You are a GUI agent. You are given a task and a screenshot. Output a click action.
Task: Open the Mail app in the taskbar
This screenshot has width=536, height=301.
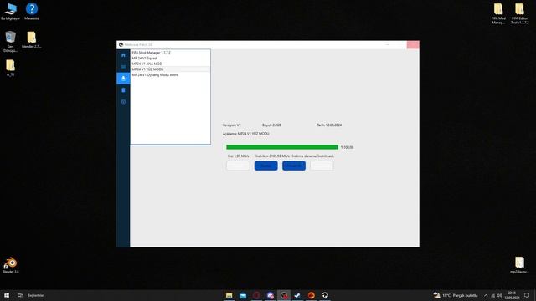tap(243, 295)
